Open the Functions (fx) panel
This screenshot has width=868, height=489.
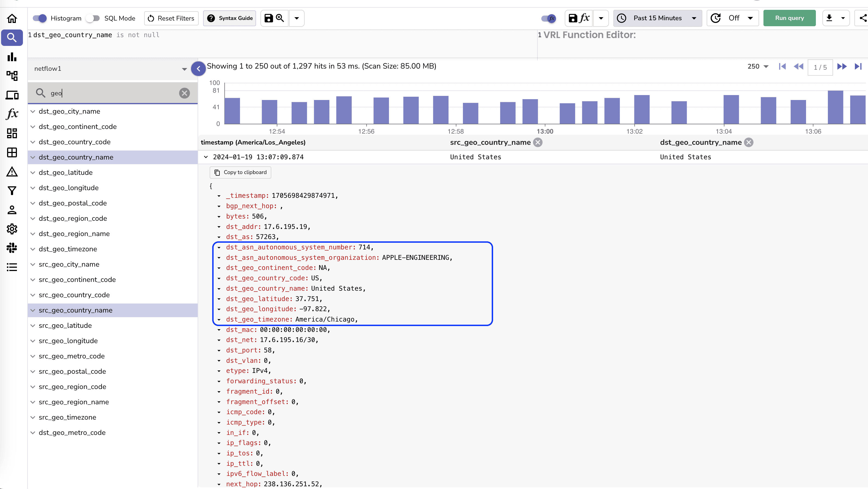[x=12, y=114]
